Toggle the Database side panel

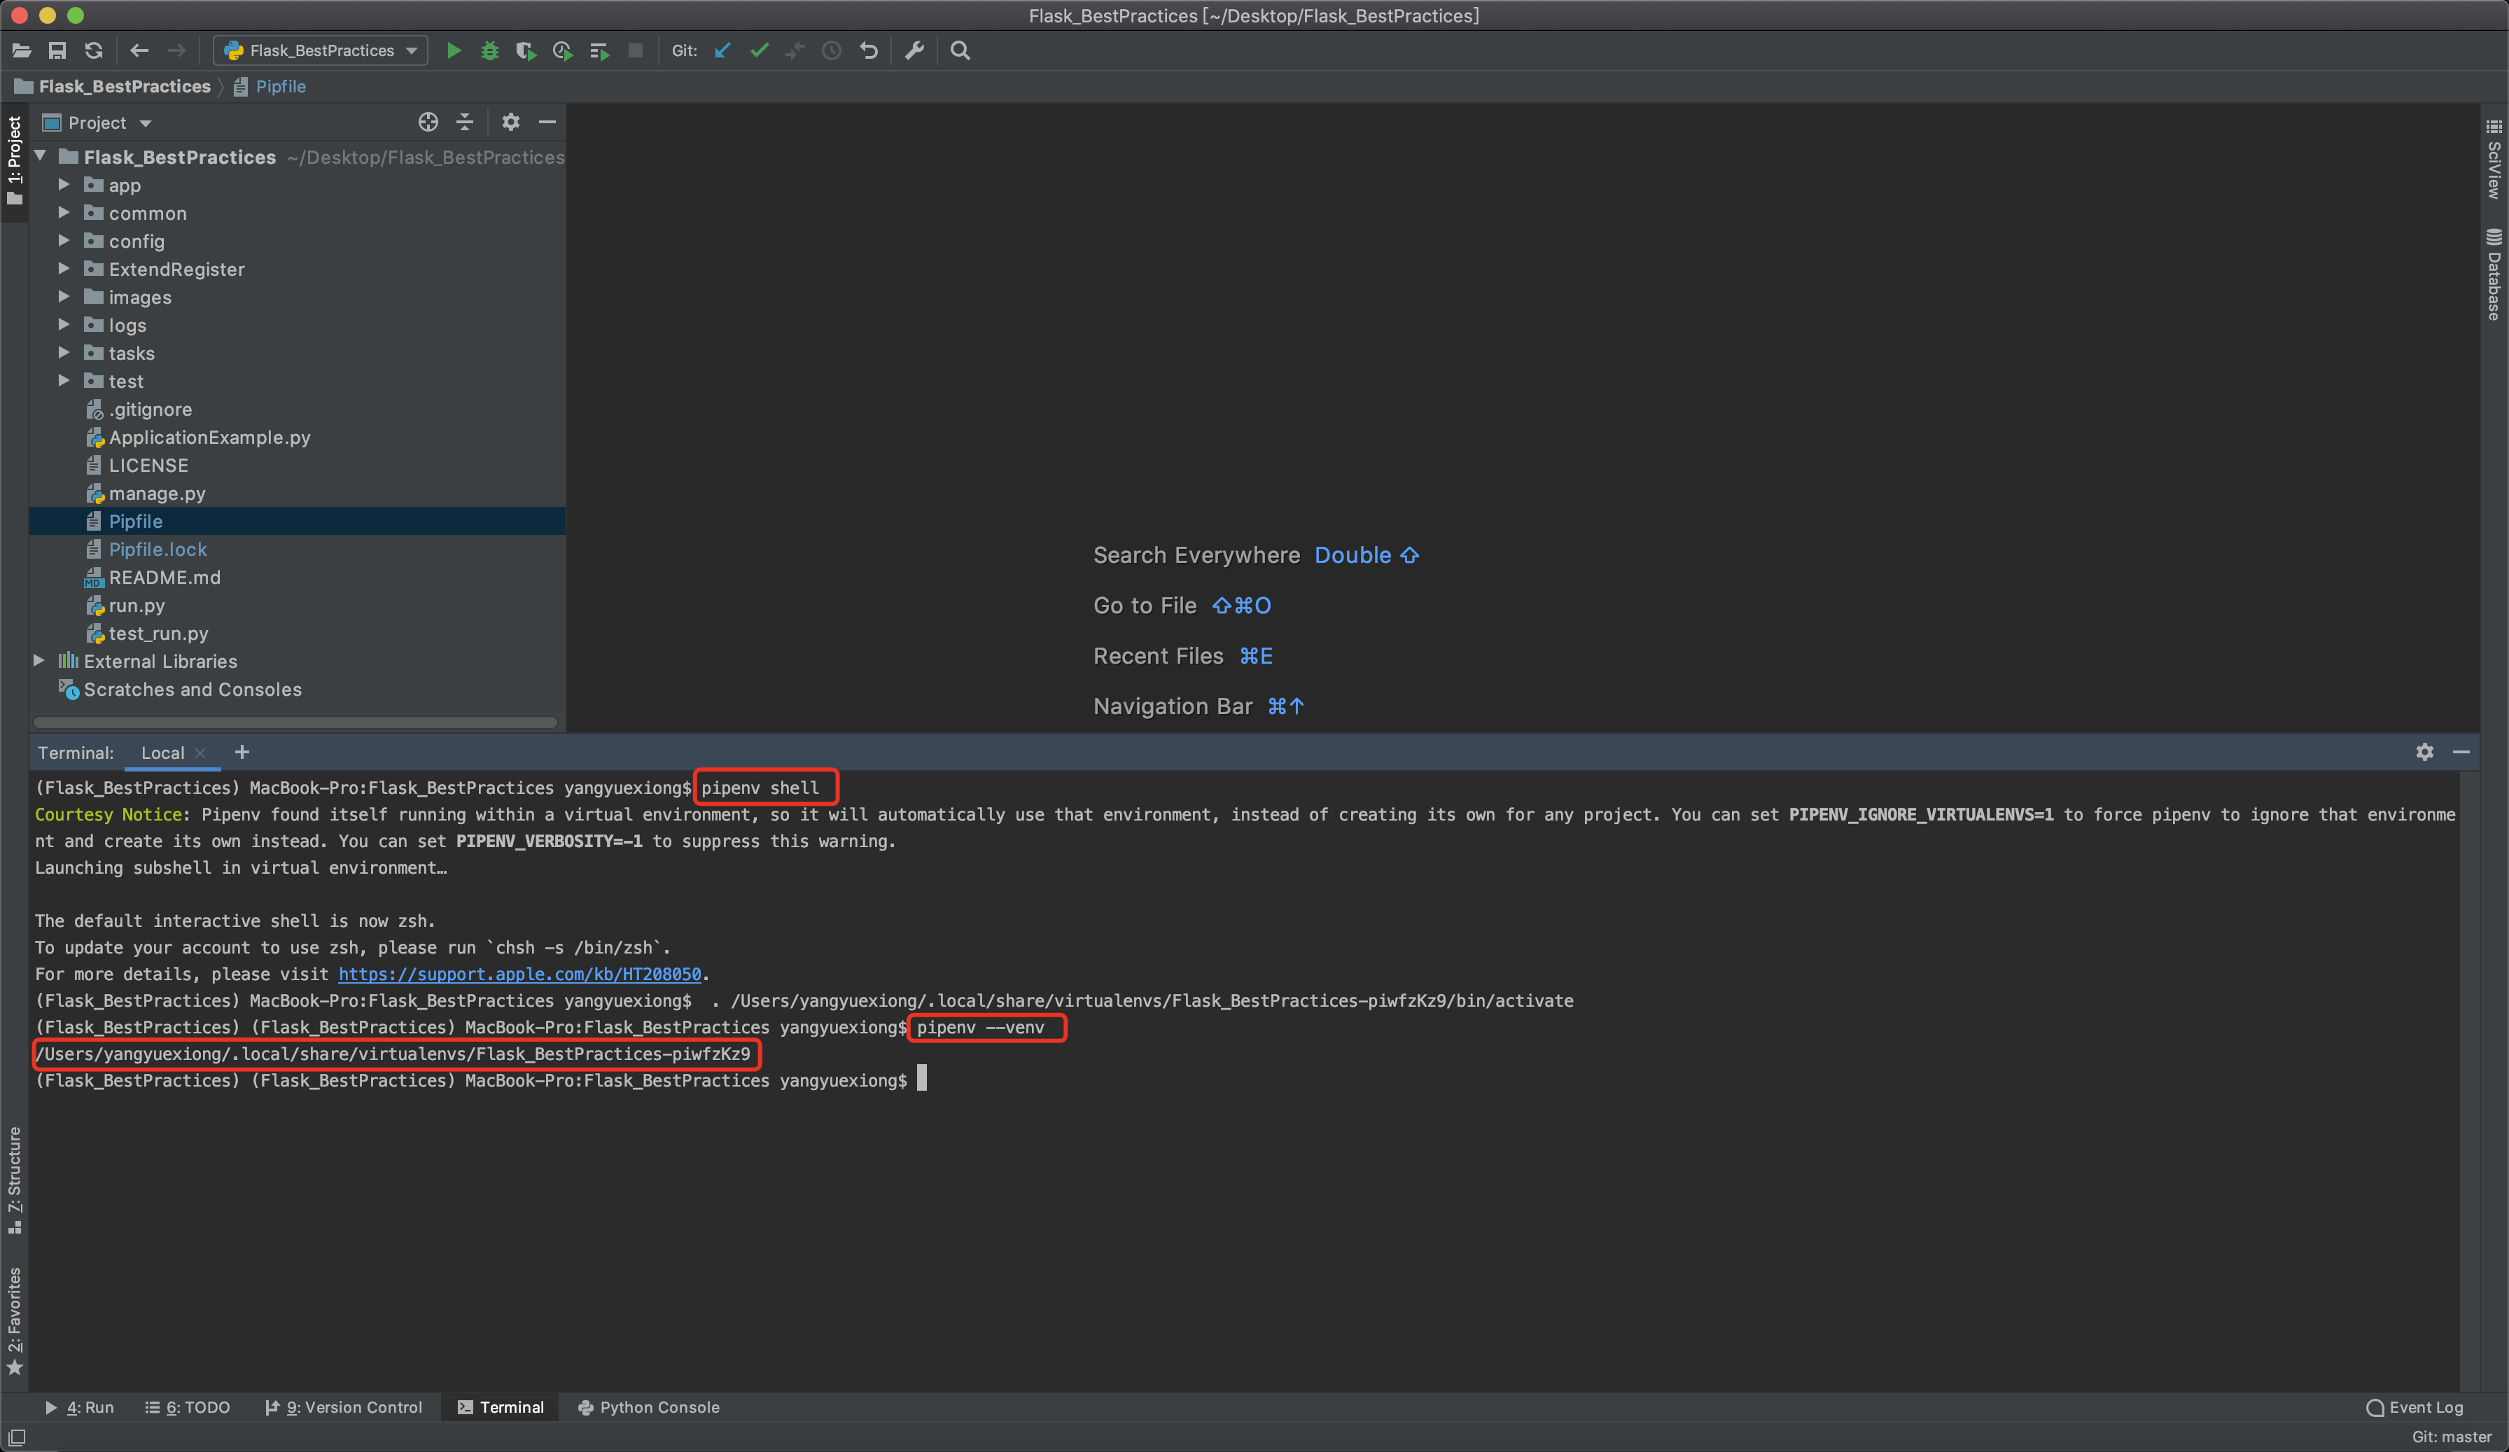pos(2494,275)
